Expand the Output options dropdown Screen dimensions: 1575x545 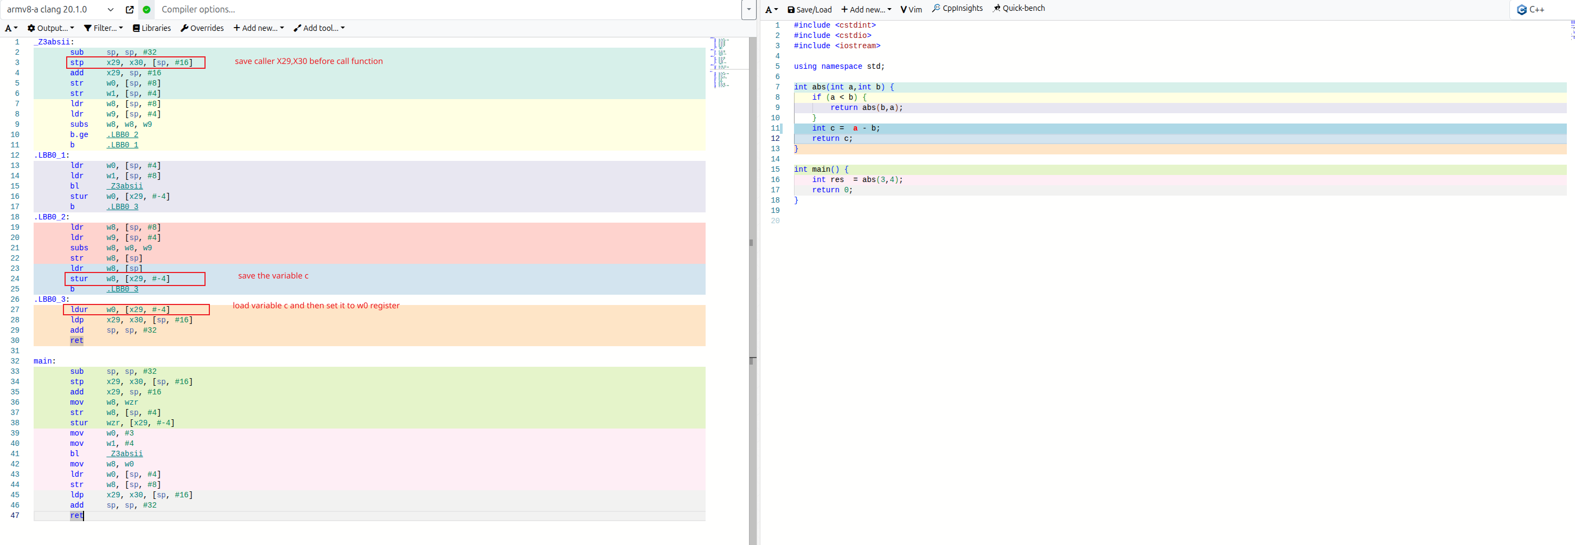(51, 28)
